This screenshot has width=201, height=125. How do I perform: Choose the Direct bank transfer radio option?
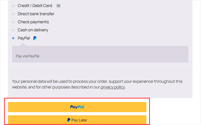click(13, 14)
